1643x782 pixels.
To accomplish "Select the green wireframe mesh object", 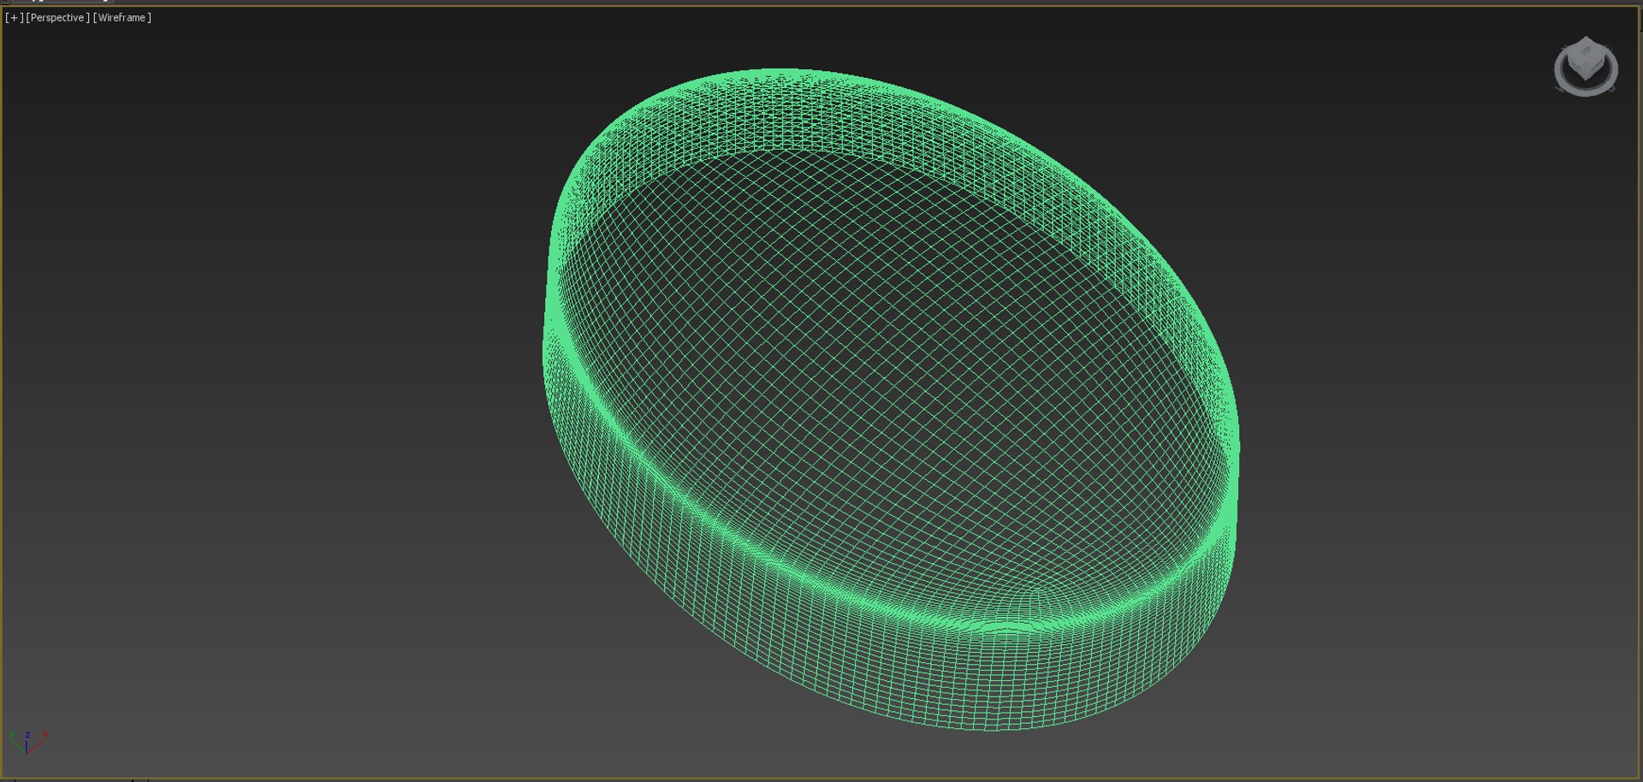I will click(x=890, y=399).
